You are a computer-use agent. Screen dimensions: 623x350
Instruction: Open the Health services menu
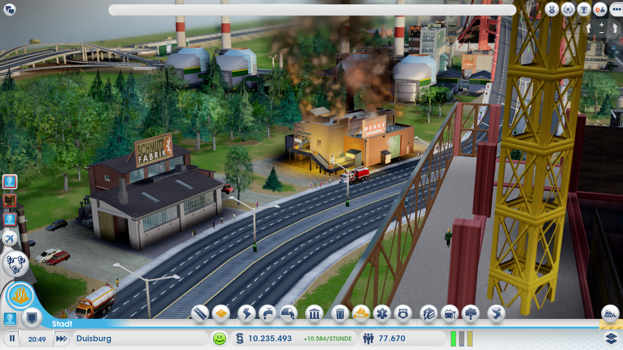382,314
